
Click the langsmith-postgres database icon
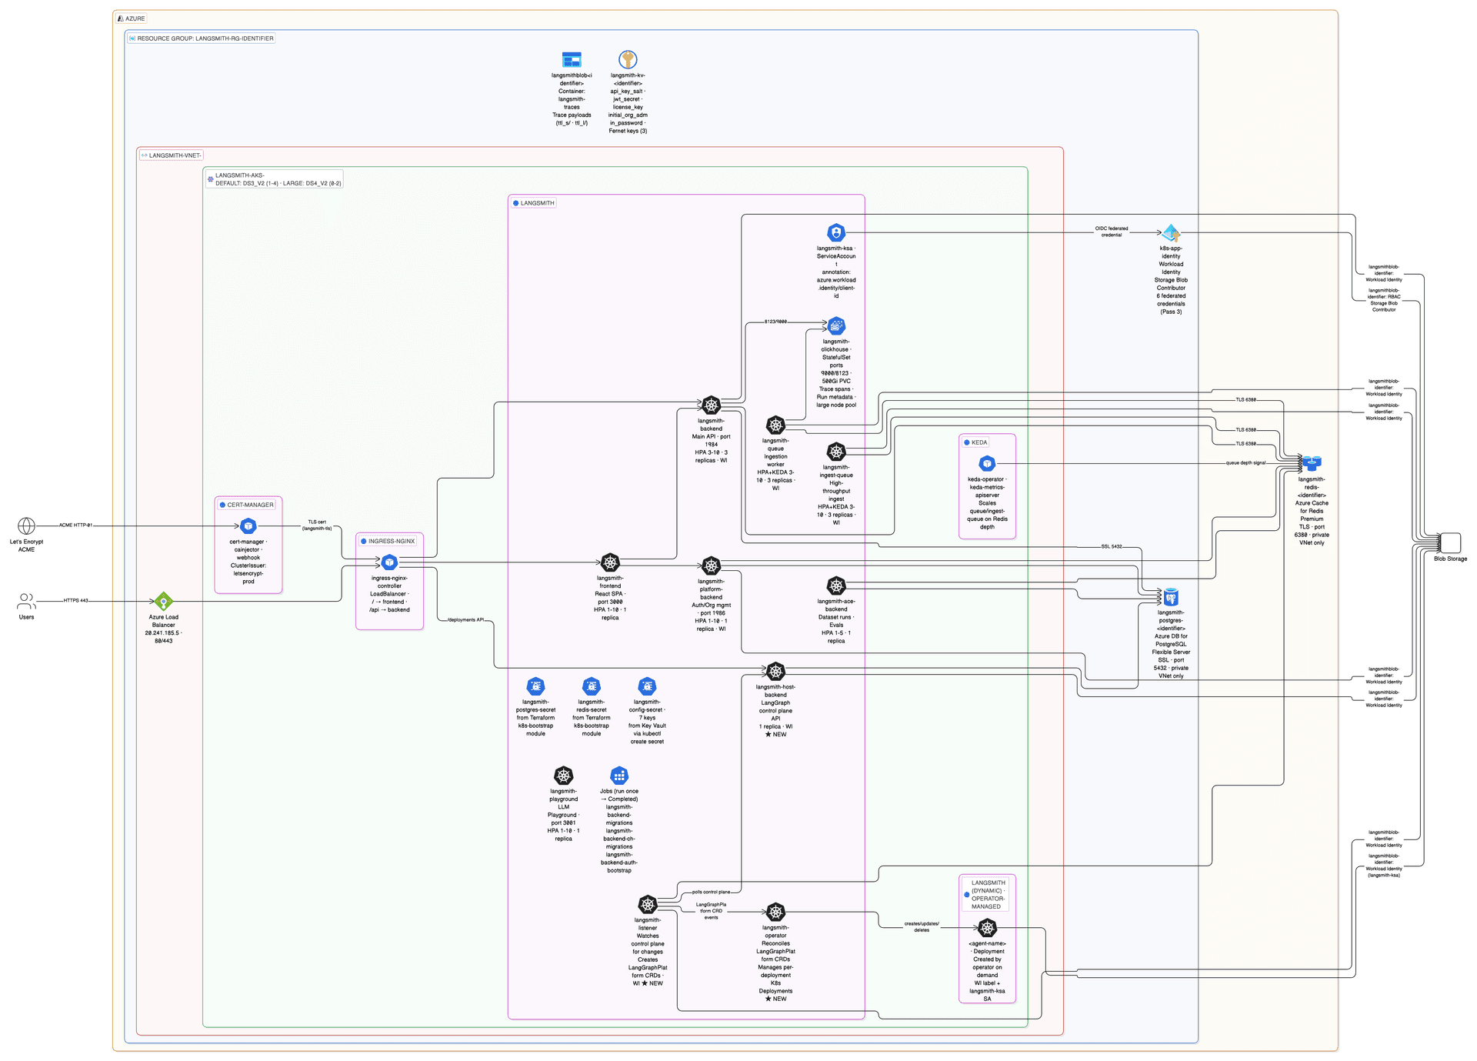click(1171, 597)
